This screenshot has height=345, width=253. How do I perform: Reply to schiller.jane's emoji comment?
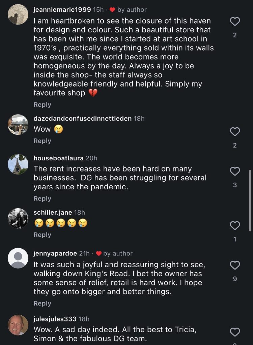pyautogui.click(x=42, y=235)
